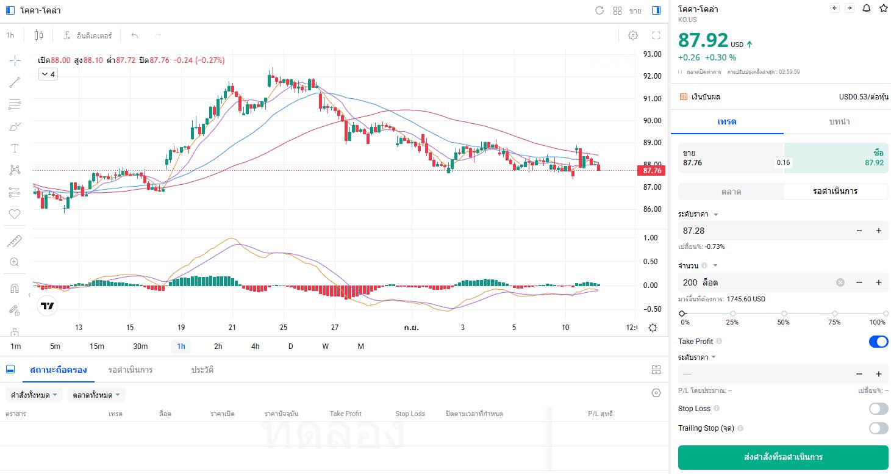Open chart settings gear icon
Viewport: 891px width, 474px height.
[633, 35]
